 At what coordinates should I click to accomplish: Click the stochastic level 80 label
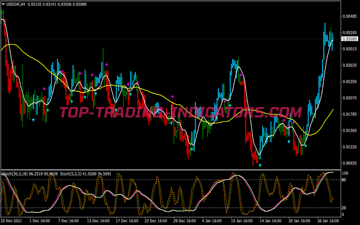coord(344,180)
